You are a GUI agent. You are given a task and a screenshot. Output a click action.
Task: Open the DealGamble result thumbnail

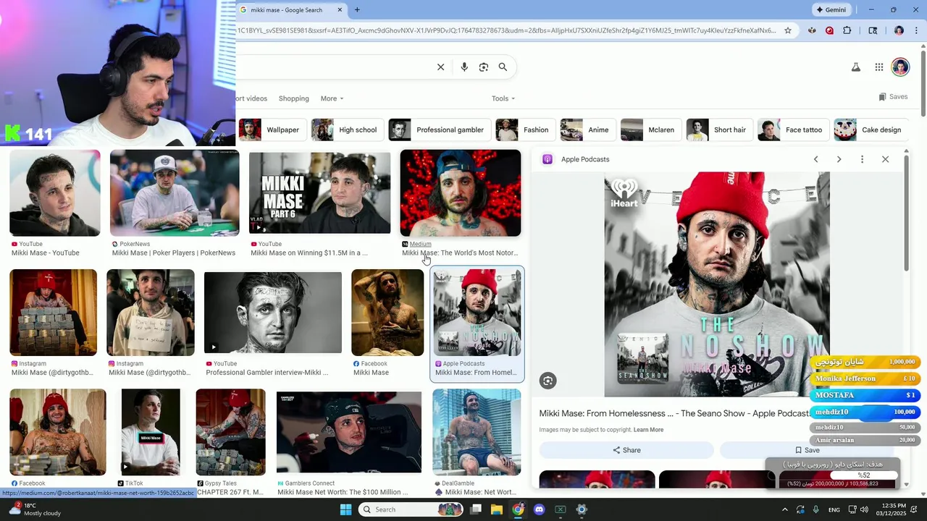[x=477, y=432]
